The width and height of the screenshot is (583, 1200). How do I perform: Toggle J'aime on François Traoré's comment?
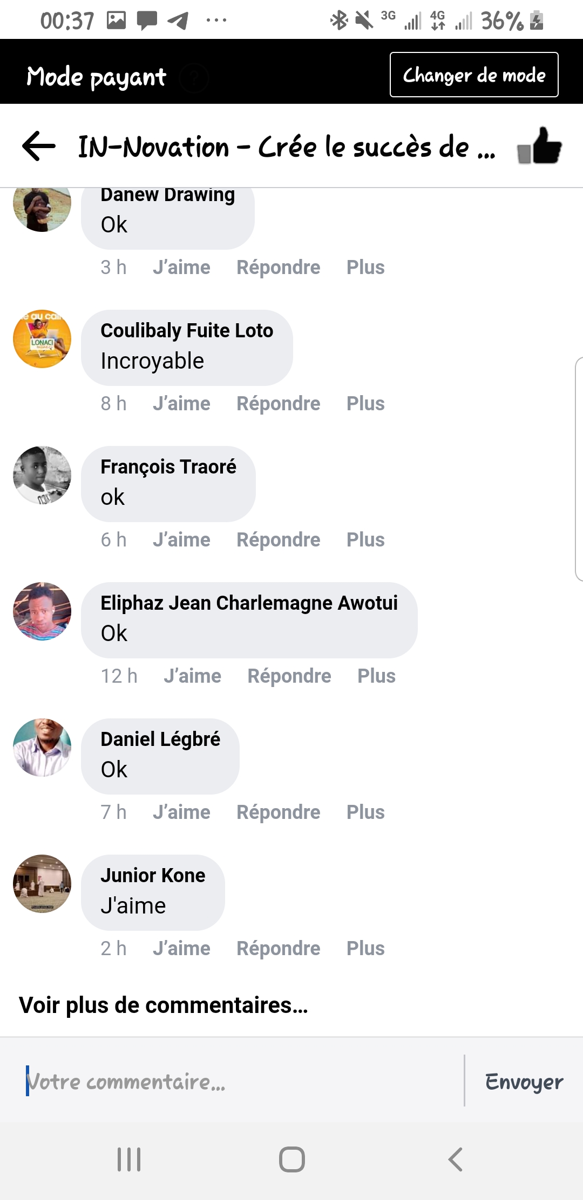[x=181, y=539]
